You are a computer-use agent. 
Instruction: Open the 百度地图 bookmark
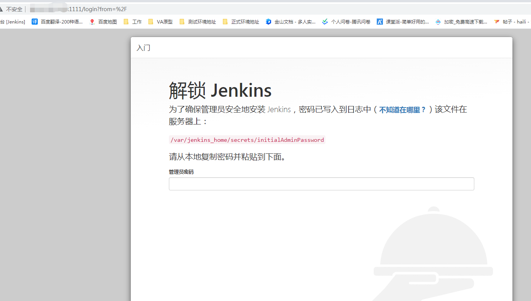click(x=103, y=22)
